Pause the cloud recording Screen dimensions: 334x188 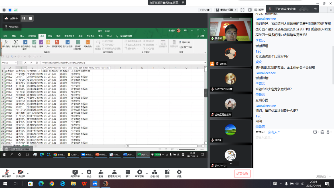click(24, 18)
